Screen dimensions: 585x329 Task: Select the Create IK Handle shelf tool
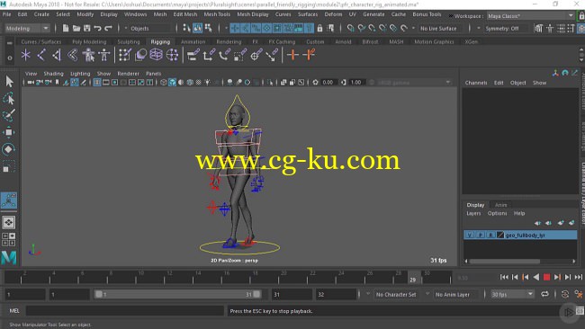coord(57,55)
